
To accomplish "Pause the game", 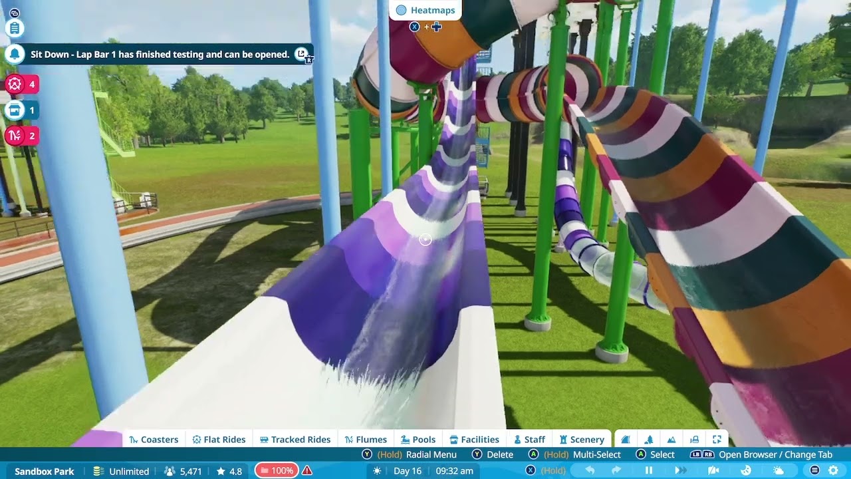I will coord(649,470).
